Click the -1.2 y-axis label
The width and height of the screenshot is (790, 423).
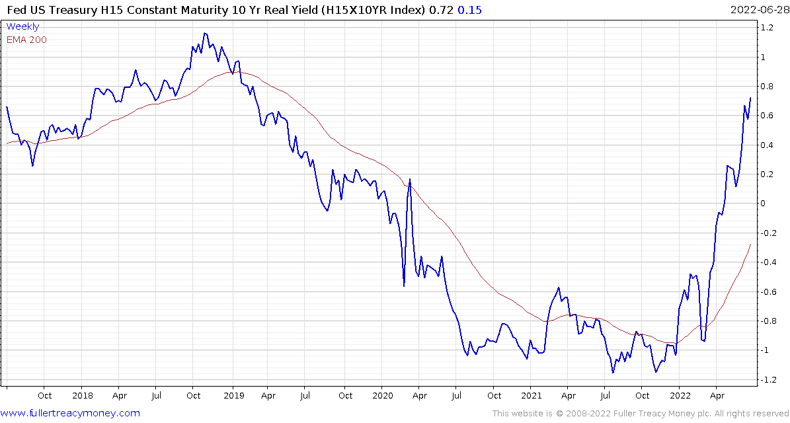[x=768, y=379]
